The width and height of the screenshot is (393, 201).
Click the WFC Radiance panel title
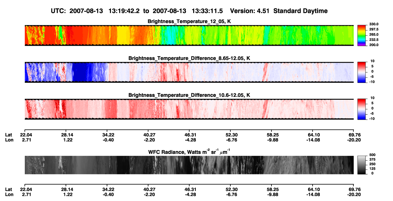pyautogui.click(x=189, y=152)
